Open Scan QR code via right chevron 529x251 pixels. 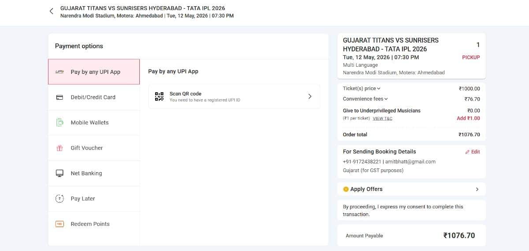tap(310, 96)
